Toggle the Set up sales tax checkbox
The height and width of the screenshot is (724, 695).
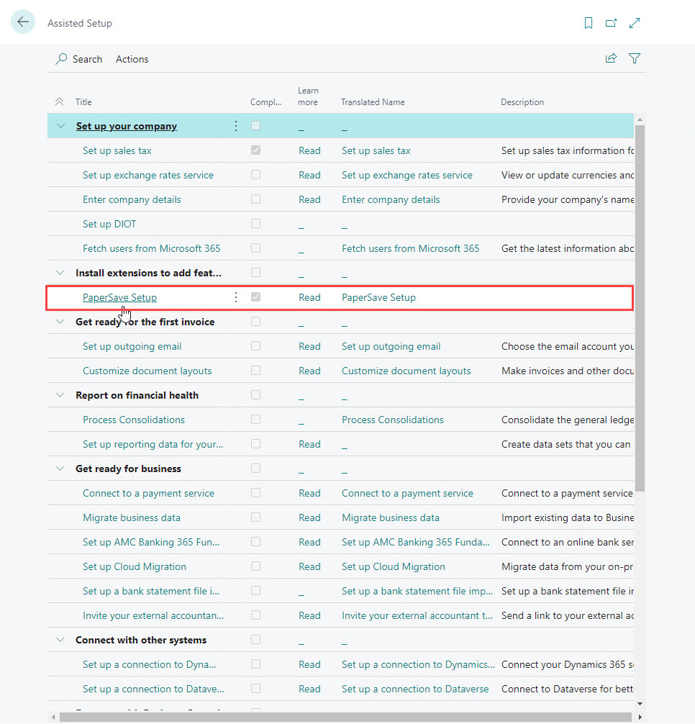255,150
